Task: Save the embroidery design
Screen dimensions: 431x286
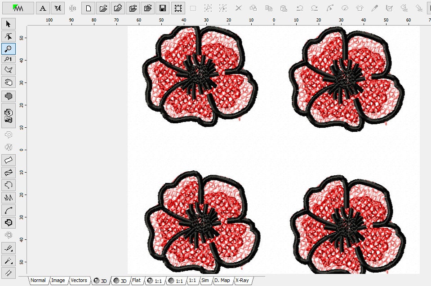Action: 162,8
